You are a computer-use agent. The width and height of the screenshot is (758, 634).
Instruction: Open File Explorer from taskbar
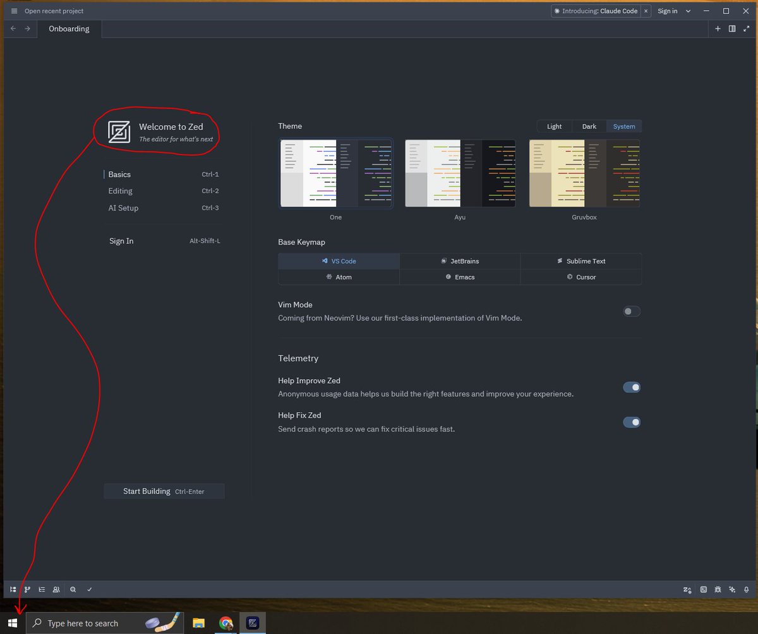coord(199,623)
